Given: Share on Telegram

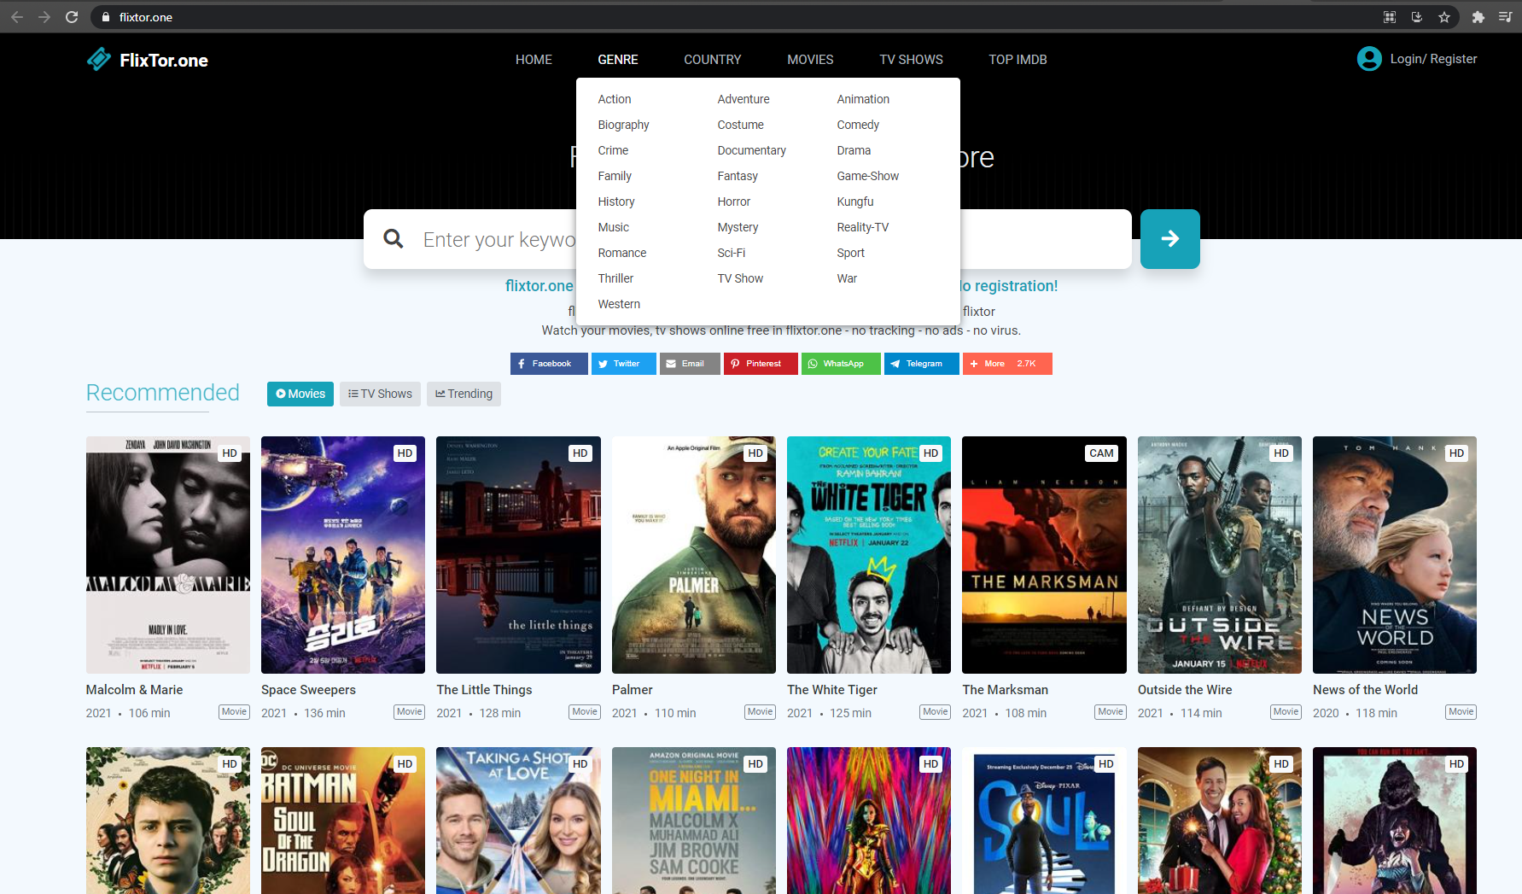Looking at the screenshot, I should click(x=922, y=364).
